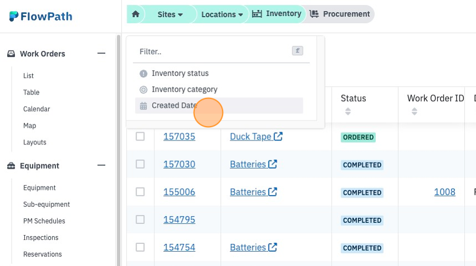476x266 pixels.
Task: Open Batteries link in row 154754
Action: click(253, 247)
